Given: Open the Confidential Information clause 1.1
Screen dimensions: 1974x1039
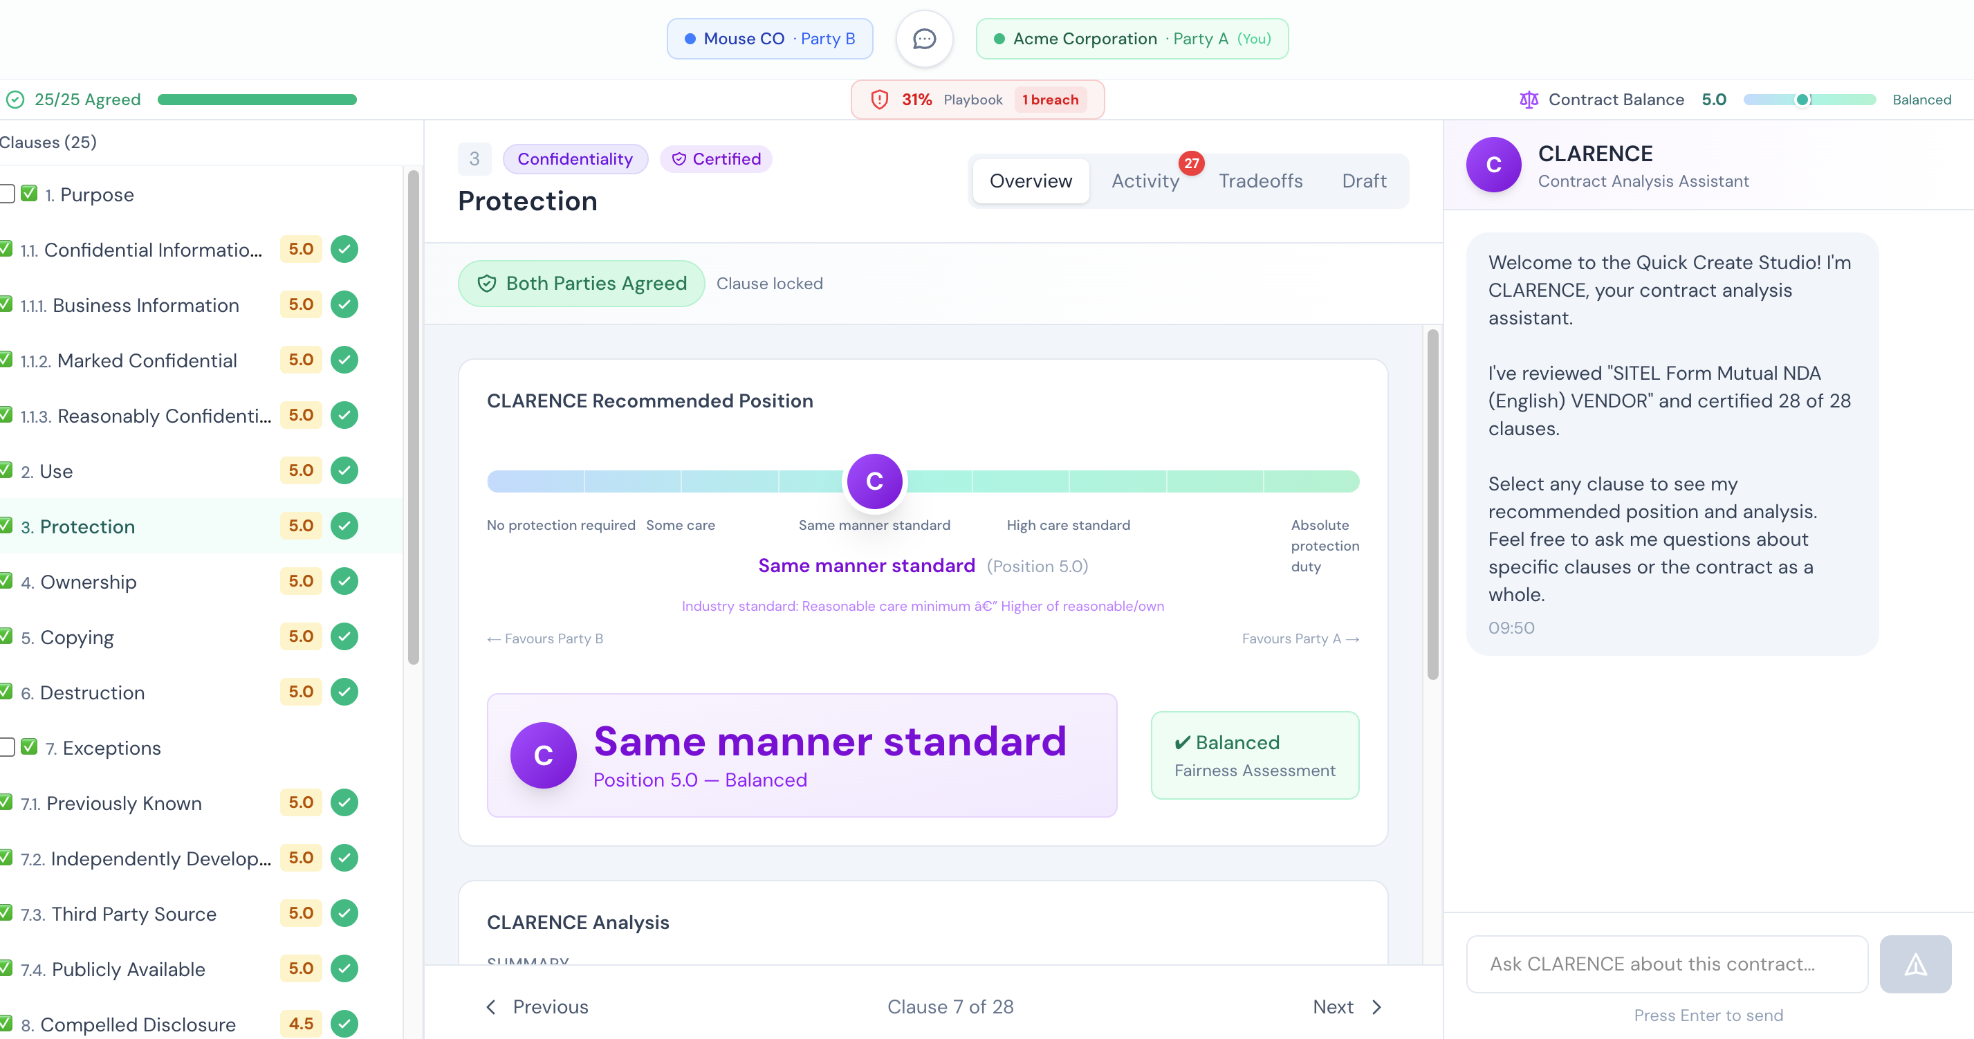Looking at the screenshot, I should (152, 250).
